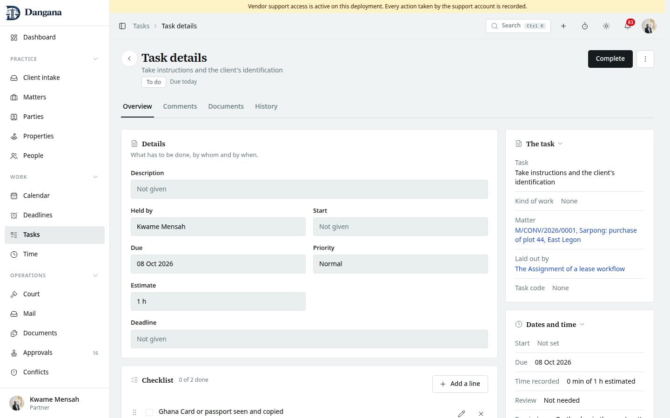The height and width of the screenshot is (418, 670).
Task: Open Properties in the sidebar
Action: 54,136
